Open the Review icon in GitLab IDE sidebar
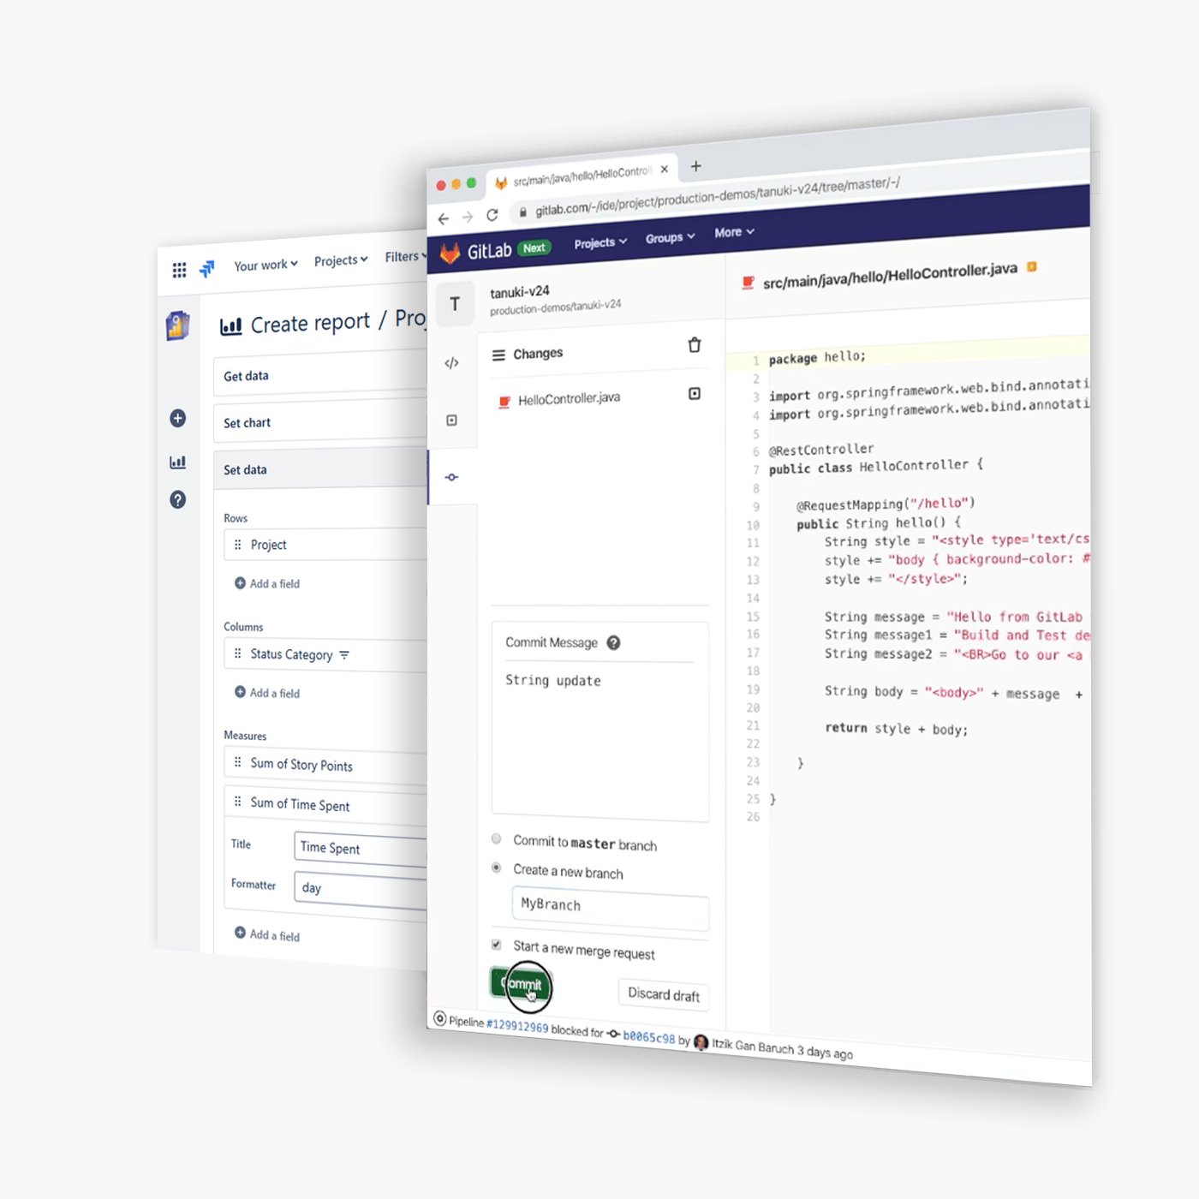1199x1199 pixels. point(452,421)
